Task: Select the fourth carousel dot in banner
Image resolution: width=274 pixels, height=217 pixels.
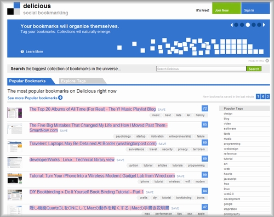Action: 254,25
